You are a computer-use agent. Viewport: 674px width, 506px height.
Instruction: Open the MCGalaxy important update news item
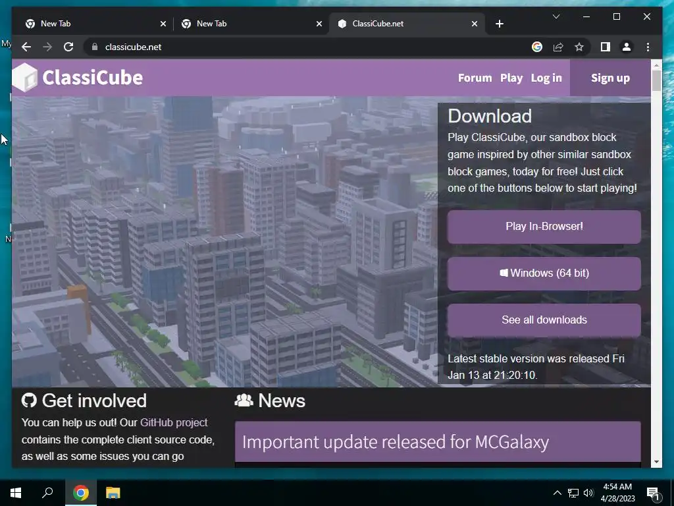tap(438, 442)
